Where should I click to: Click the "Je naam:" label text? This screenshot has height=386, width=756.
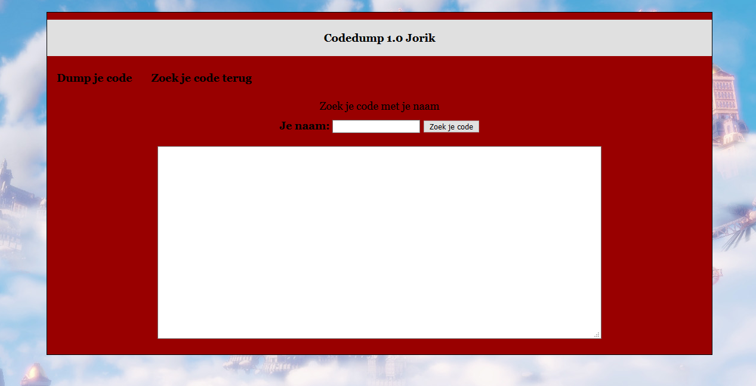pyautogui.click(x=304, y=126)
